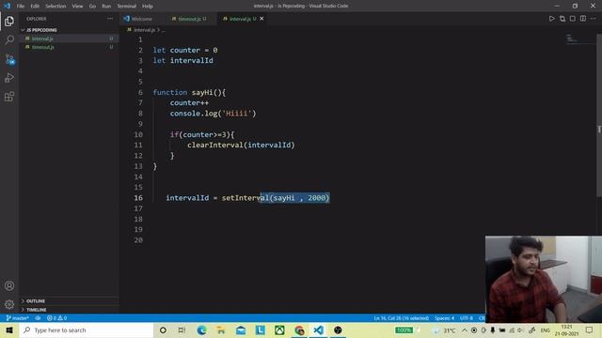Open the Manage gear icon

tap(9, 304)
